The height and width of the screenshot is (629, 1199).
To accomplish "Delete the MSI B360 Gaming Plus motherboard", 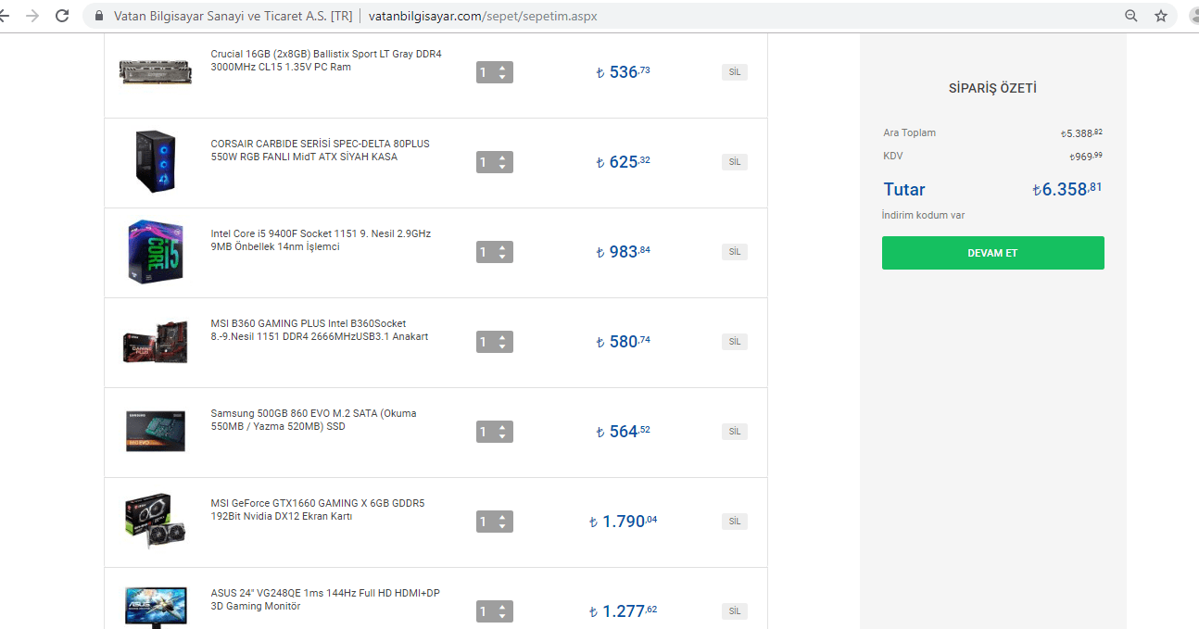I will click(735, 342).
